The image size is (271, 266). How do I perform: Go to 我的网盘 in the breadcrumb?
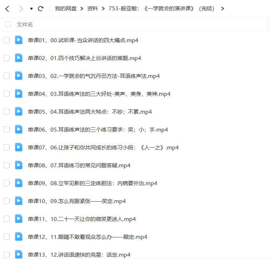coord(66,9)
